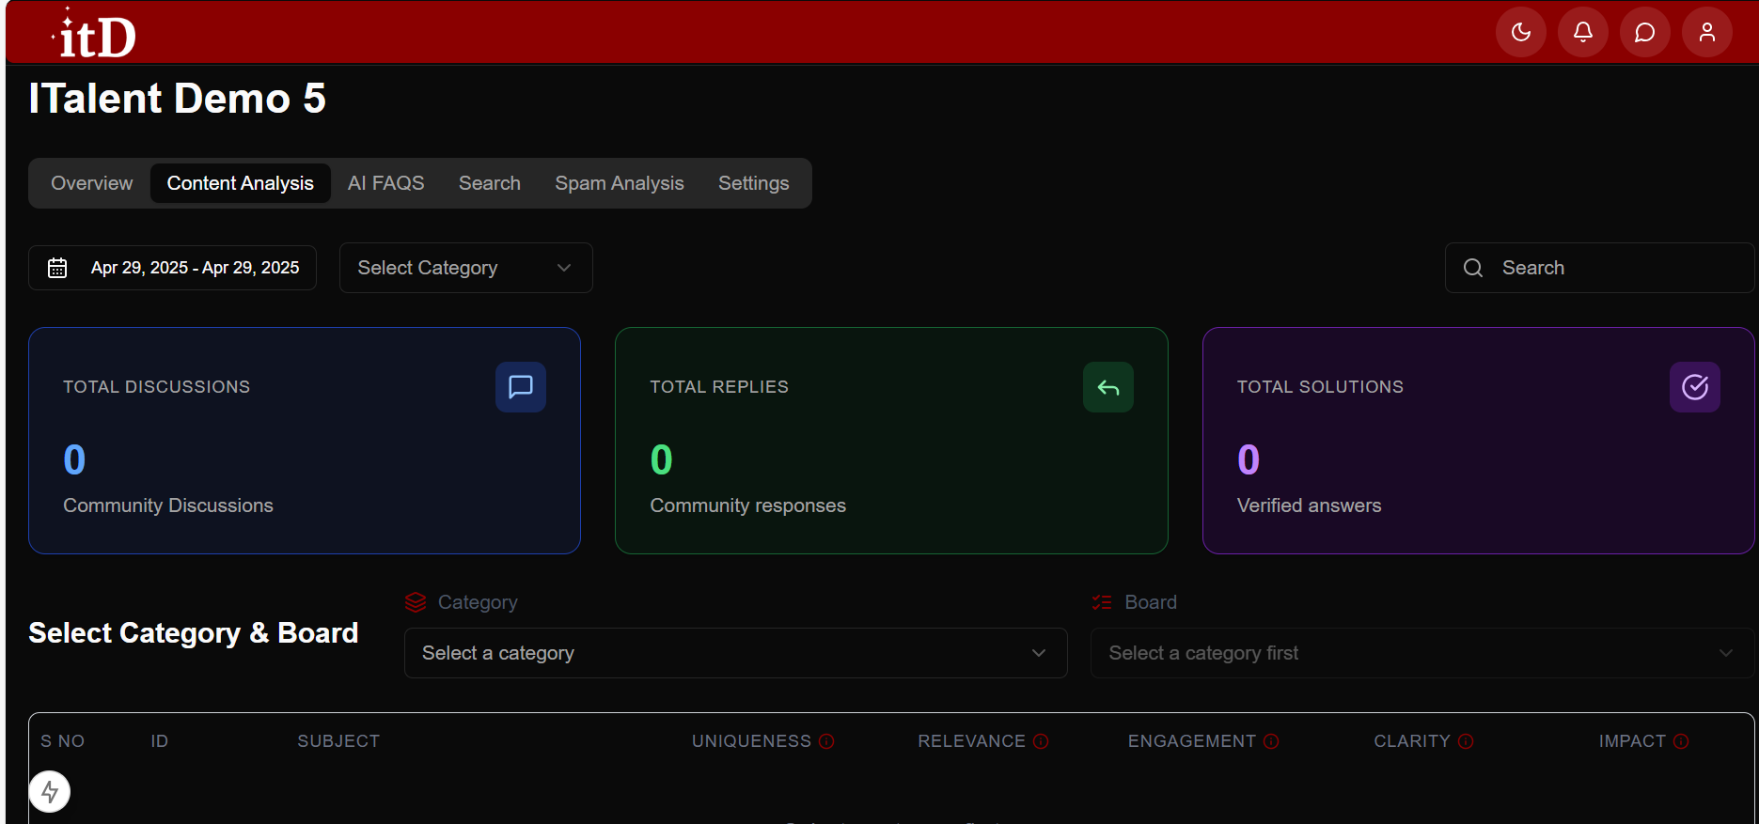1759x824 pixels.
Task: Open the date range picker
Action: 173,268
